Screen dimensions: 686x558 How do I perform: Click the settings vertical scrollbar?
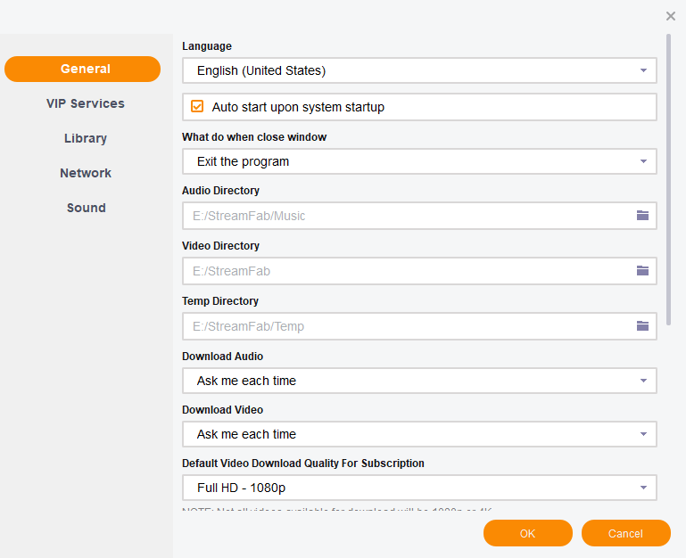tap(669, 178)
